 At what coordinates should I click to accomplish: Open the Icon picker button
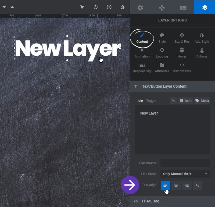pos(185,101)
